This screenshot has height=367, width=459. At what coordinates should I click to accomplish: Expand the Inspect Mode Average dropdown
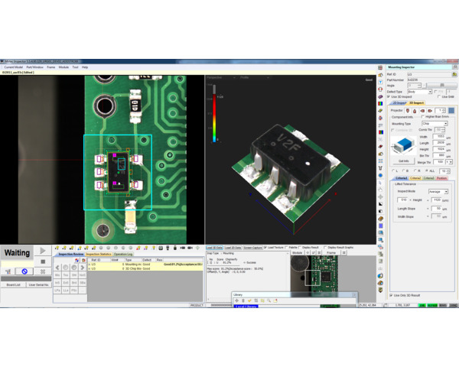tap(438, 191)
